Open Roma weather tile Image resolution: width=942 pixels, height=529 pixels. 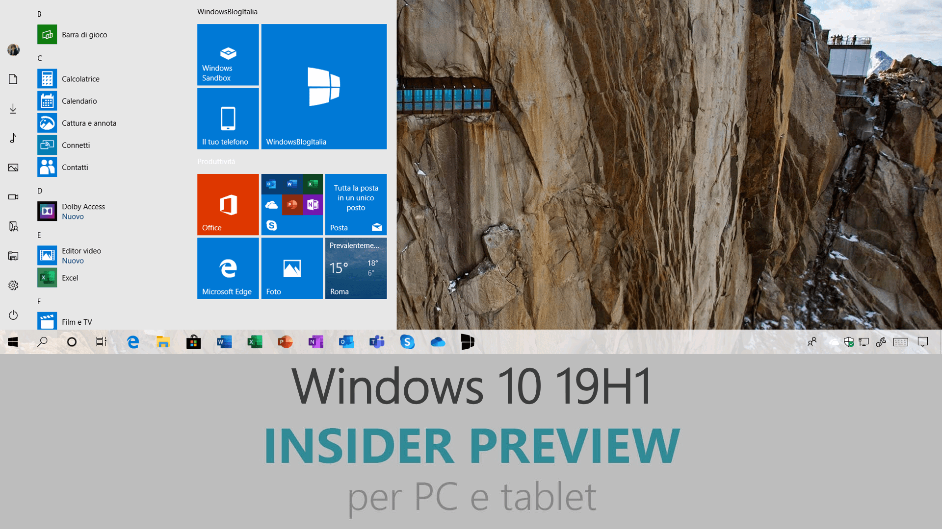pyautogui.click(x=356, y=268)
